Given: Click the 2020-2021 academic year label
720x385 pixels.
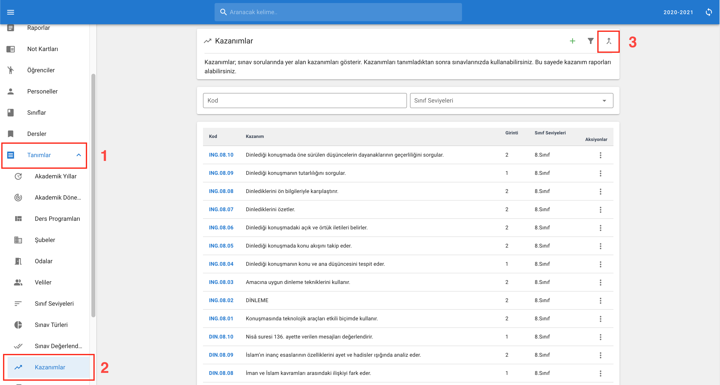Looking at the screenshot, I should [x=678, y=12].
